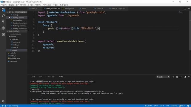Open the Edit (편집) menu
Screen dimensions: 191x107
[x=11, y=5]
